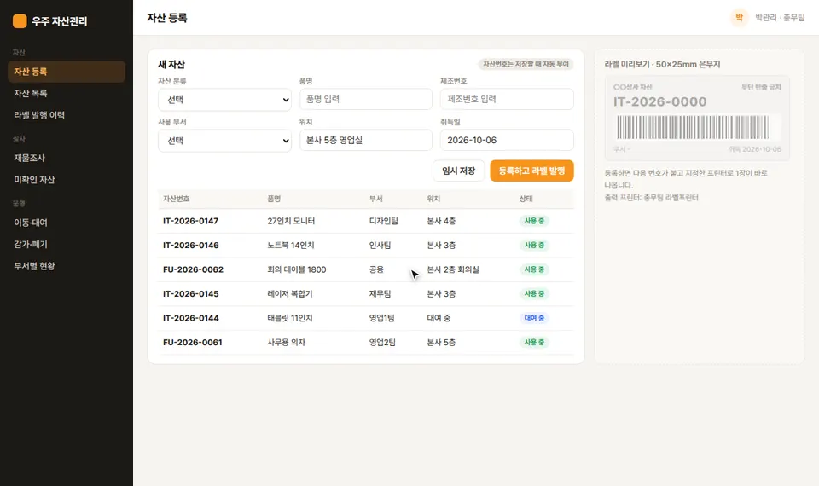Focus the 품명 입력 field
819x486 pixels.
pyautogui.click(x=366, y=99)
